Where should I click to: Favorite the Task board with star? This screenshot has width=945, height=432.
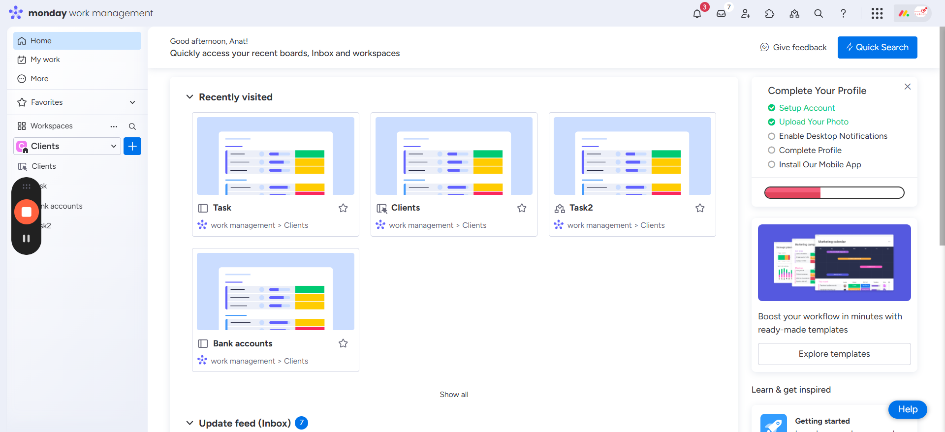pos(343,208)
